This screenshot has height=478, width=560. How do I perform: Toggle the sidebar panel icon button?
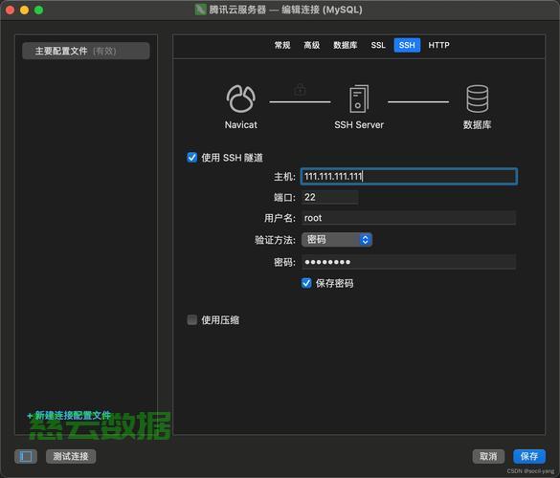tap(26, 456)
